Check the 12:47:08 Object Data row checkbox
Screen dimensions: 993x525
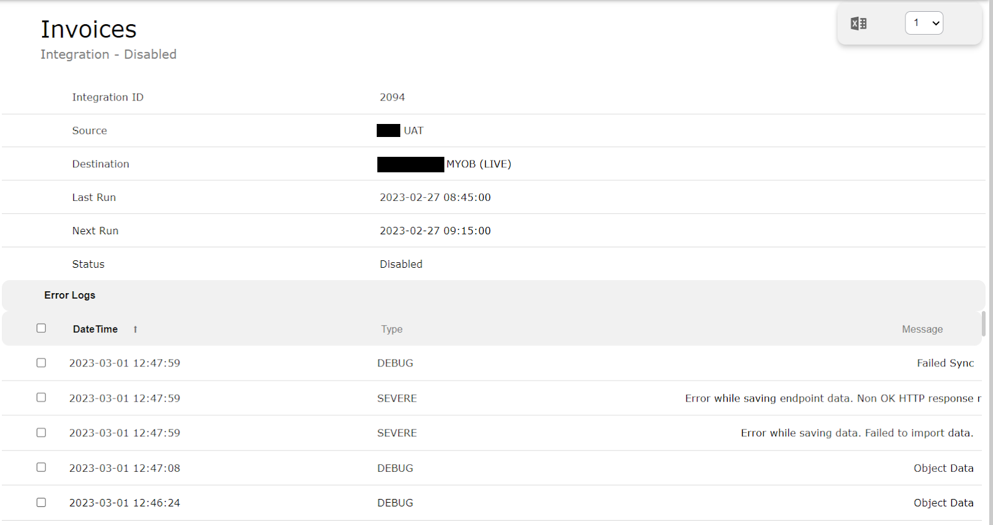click(41, 467)
